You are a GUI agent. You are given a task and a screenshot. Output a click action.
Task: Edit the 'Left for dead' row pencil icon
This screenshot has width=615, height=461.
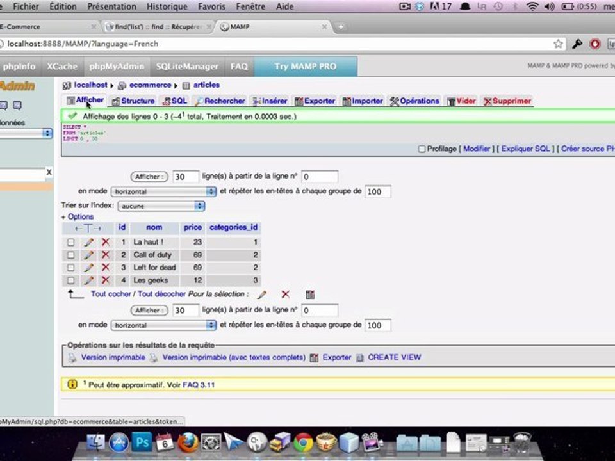tap(88, 268)
